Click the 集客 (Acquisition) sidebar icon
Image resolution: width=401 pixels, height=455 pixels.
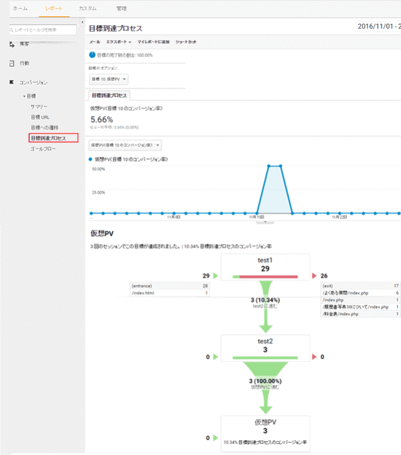(12, 44)
